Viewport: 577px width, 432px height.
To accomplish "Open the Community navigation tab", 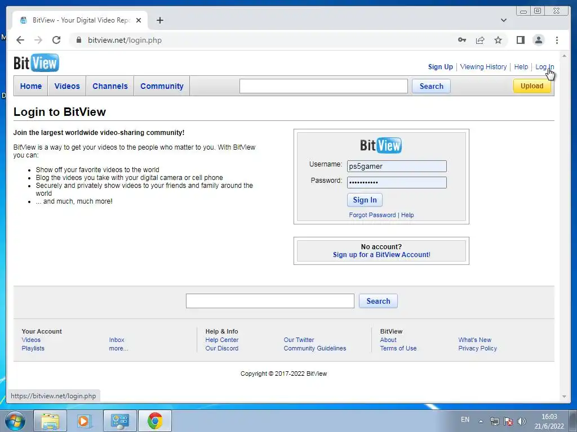I will tap(162, 86).
